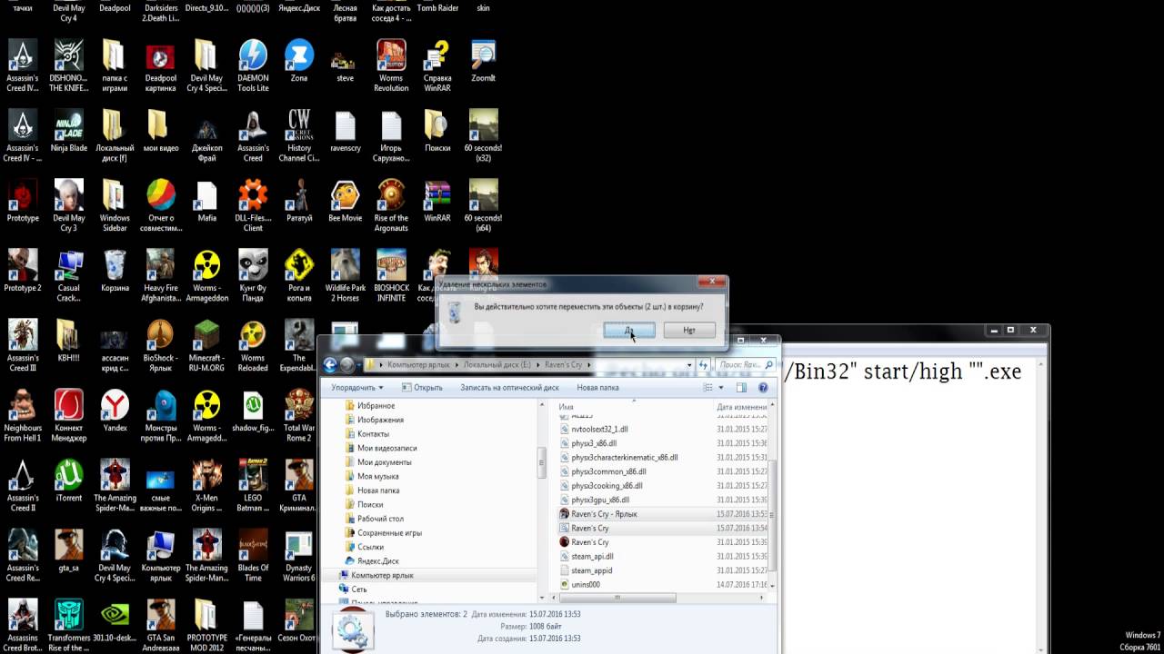Select file steam_api.dll
This screenshot has height=654, width=1164.
pyautogui.click(x=592, y=557)
